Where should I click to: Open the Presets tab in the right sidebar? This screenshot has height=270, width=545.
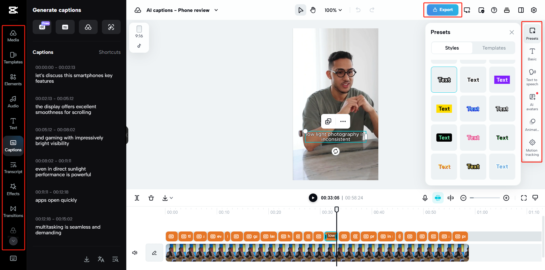532,34
